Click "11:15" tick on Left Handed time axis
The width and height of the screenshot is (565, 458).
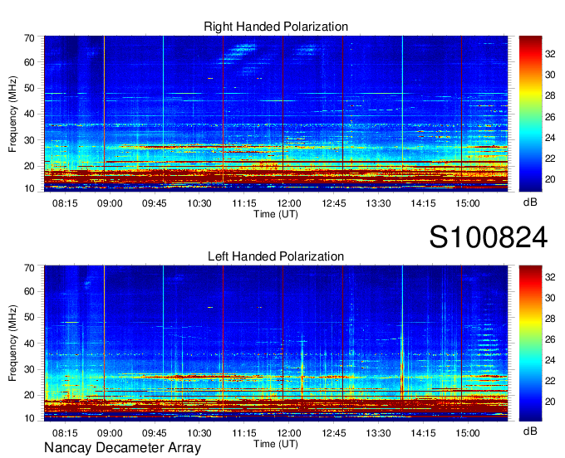coord(244,433)
